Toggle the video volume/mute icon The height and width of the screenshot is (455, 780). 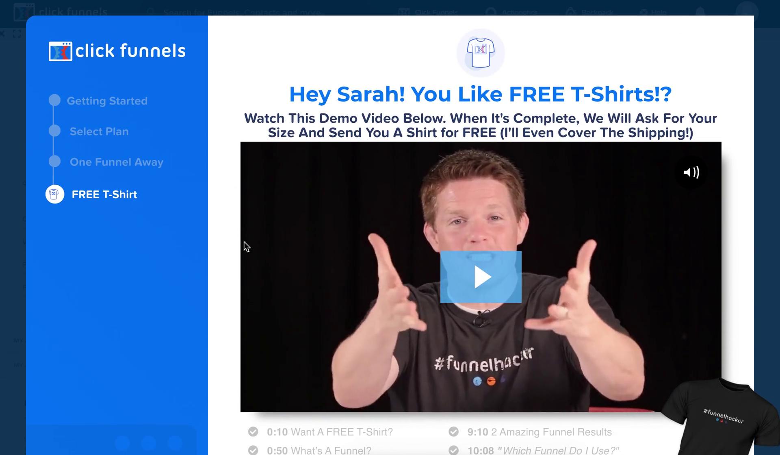(691, 172)
